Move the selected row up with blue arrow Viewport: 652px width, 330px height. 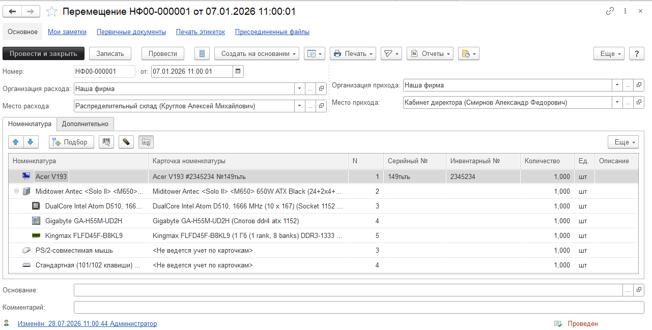[16, 142]
